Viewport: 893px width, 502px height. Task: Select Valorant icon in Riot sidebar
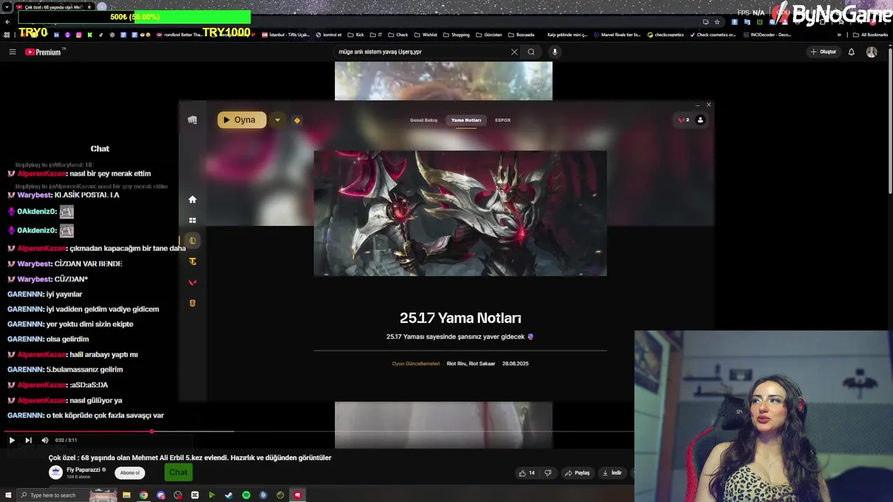(193, 282)
